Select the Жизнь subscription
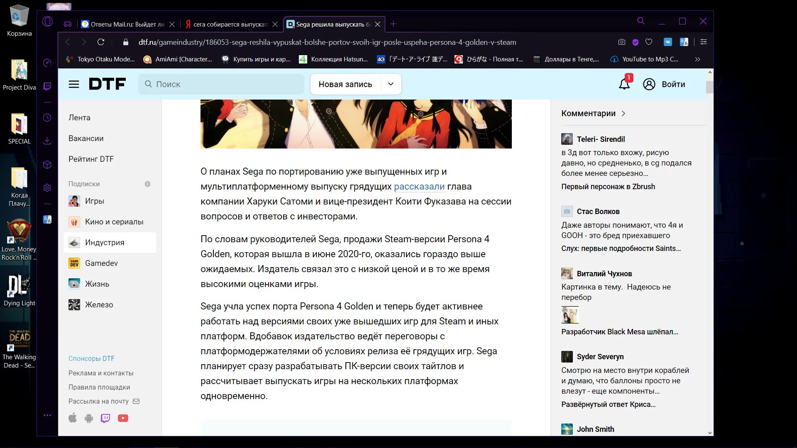The width and height of the screenshot is (797, 448). tap(110, 284)
